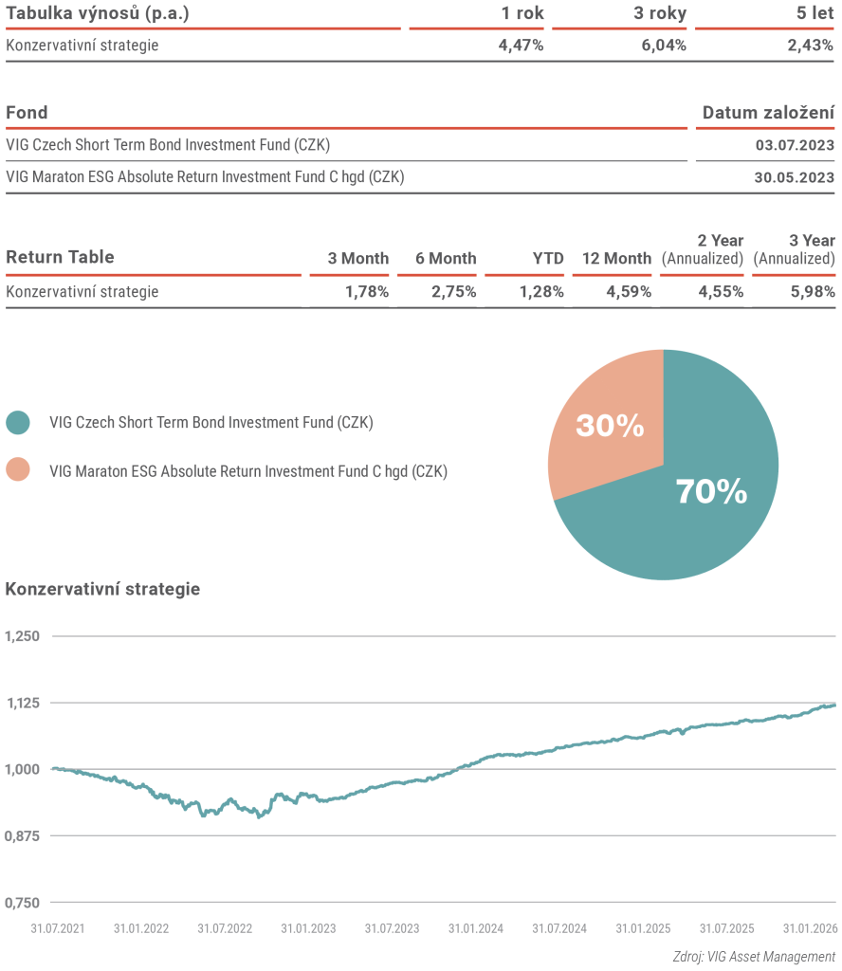Click the '5 let' column header

[811, 13]
